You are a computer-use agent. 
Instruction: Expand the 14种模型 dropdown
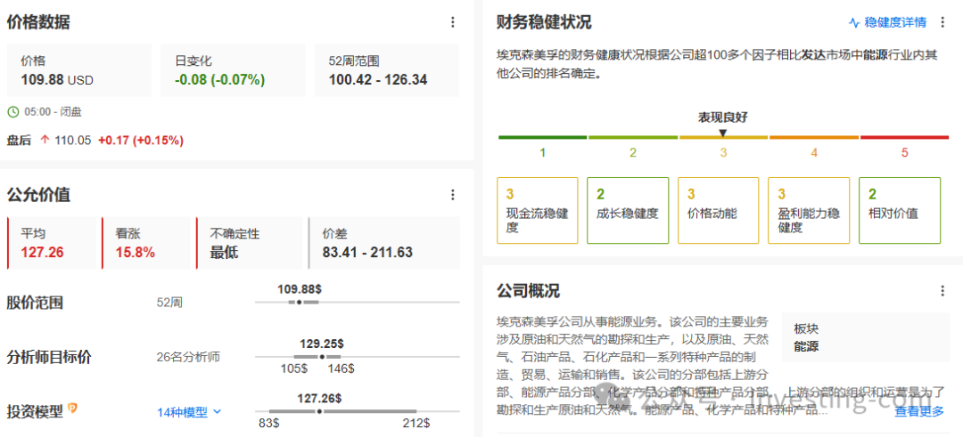[x=189, y=412]
